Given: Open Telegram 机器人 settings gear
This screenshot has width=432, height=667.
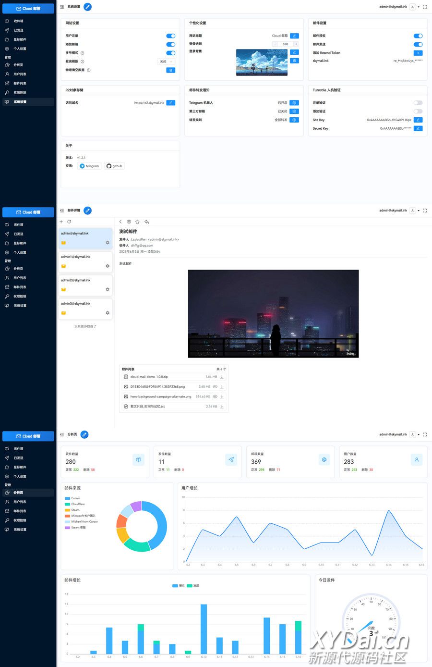Looking at the screenshot, I should click(294, 103).
